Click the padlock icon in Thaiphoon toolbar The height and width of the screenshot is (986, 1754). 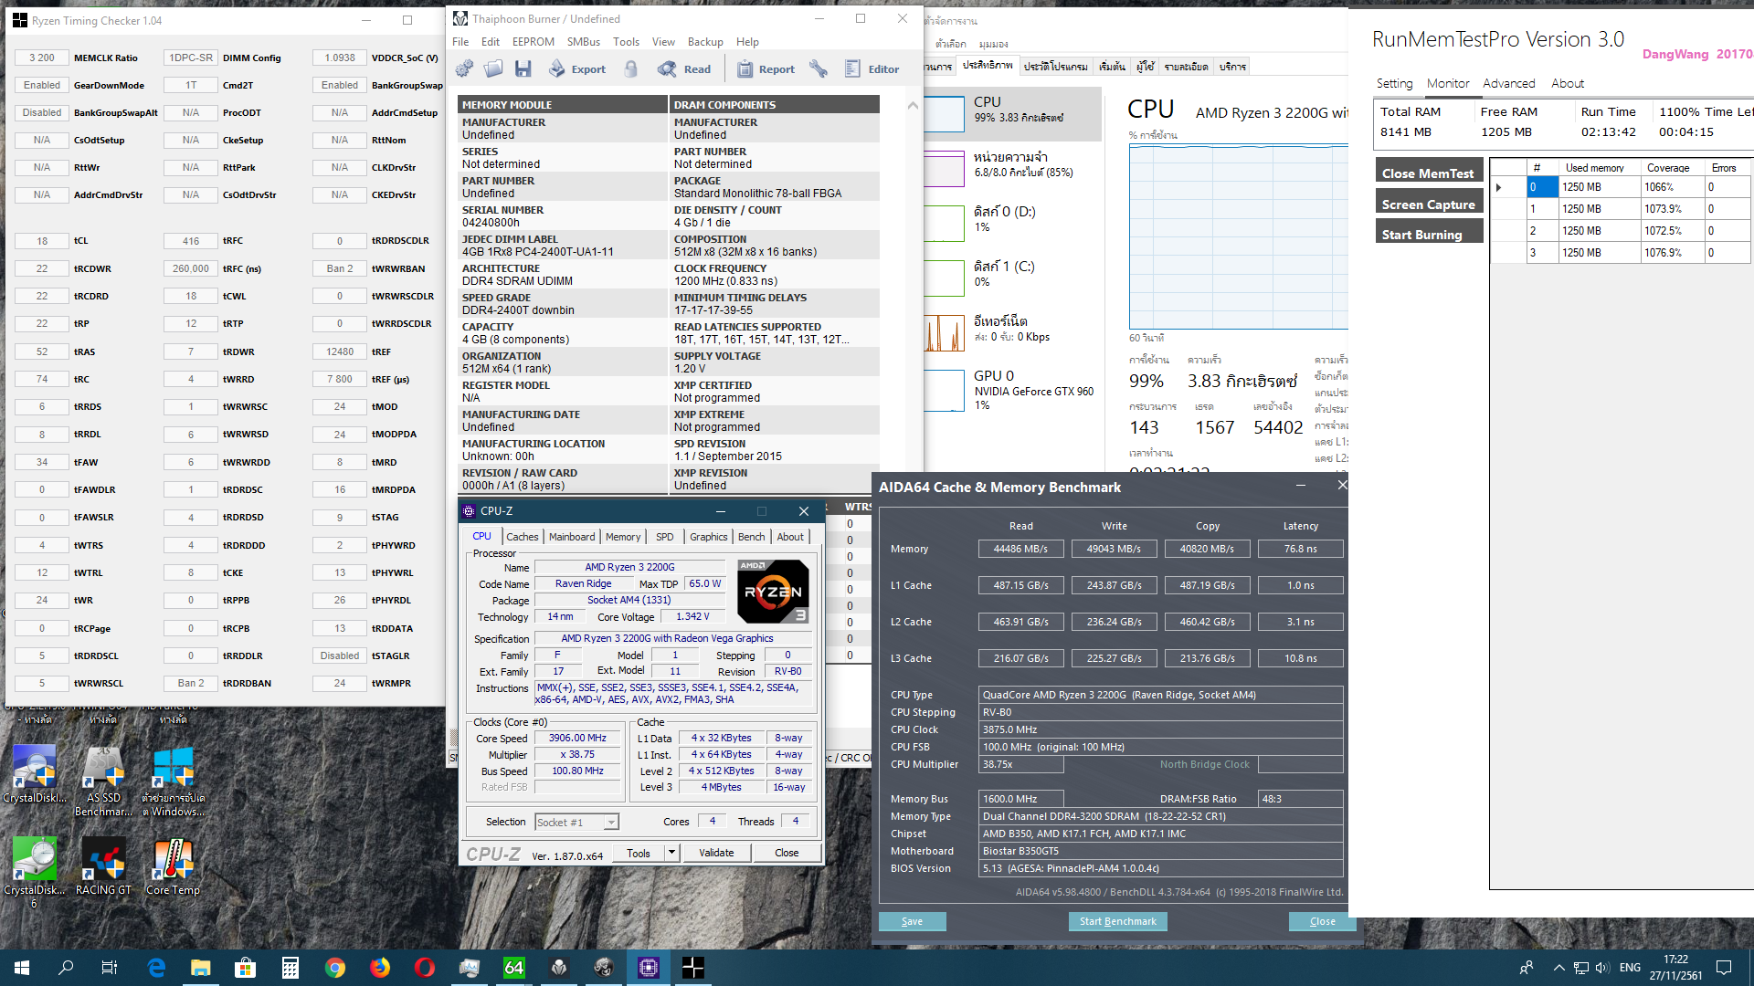click(x=631, y=68)
